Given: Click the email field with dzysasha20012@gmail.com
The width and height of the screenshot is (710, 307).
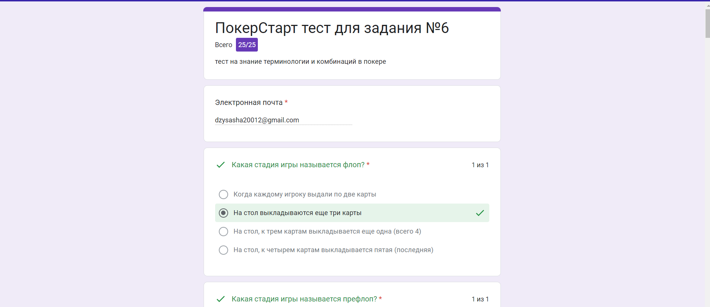Looking at the screenshot, I should pyautogui.click(x=283, y=120).
